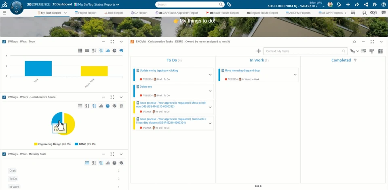Maximize the 6WTags What - Type widget
This screenshot has width=388, height=190.
(x=112, y=42)
